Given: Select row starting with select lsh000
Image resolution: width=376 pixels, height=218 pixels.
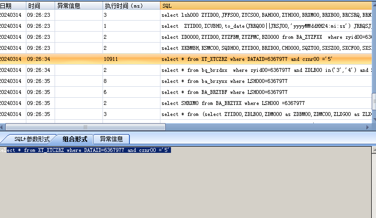Looking at the screenshot, I should coord(186,15).
